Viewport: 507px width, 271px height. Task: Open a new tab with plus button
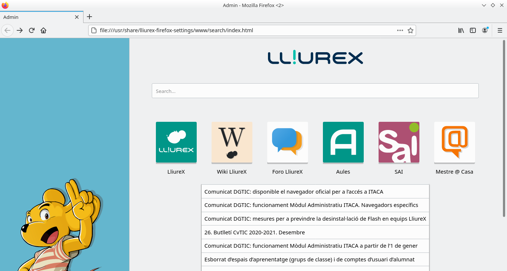(89, 17)
